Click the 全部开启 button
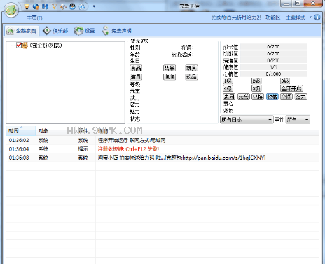325x264 pixels. point(291,88)
